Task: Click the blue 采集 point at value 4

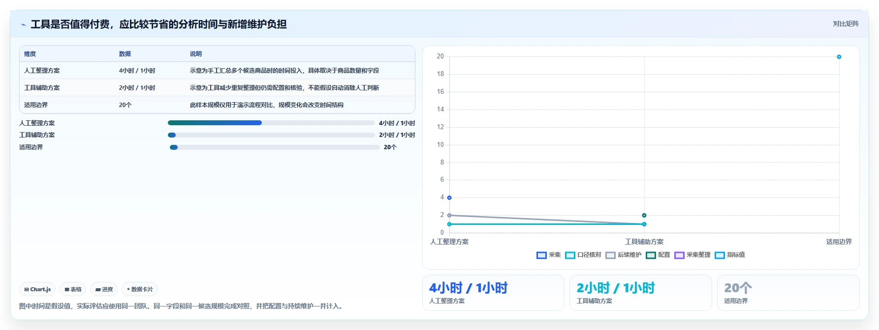Action: click(x=449, y=198)
